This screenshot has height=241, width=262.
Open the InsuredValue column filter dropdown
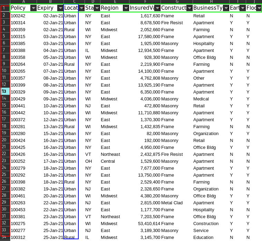point(157,8)
